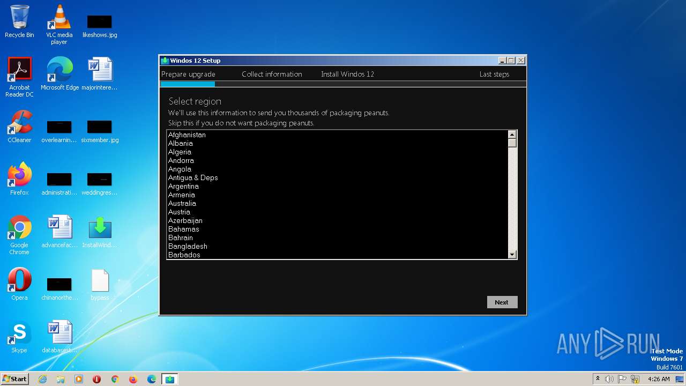Open the Recycle Bin desktop icon
Image resolution: width=686 pixels, height=386 pixels.
[x=19, y=21]
